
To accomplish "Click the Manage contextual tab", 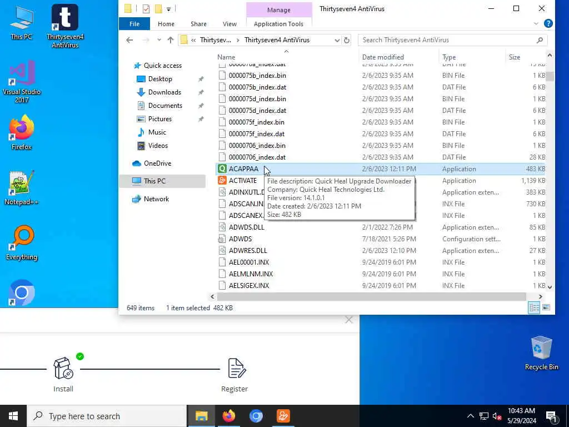I will (279, 10).
